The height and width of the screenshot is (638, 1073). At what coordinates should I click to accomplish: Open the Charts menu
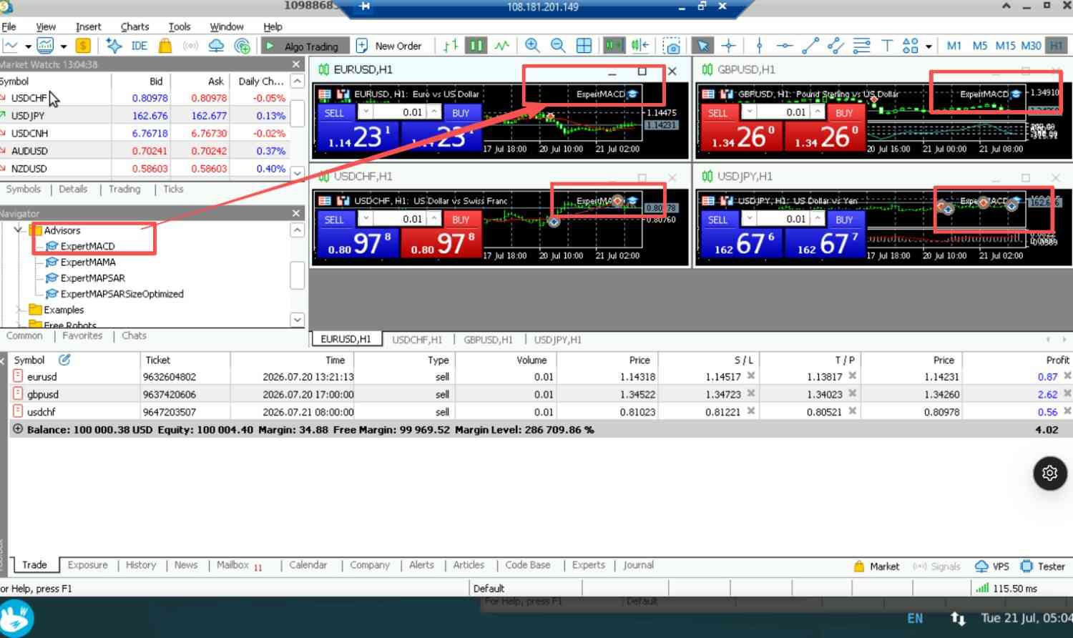pyautogui.click(x=134, y=26)
